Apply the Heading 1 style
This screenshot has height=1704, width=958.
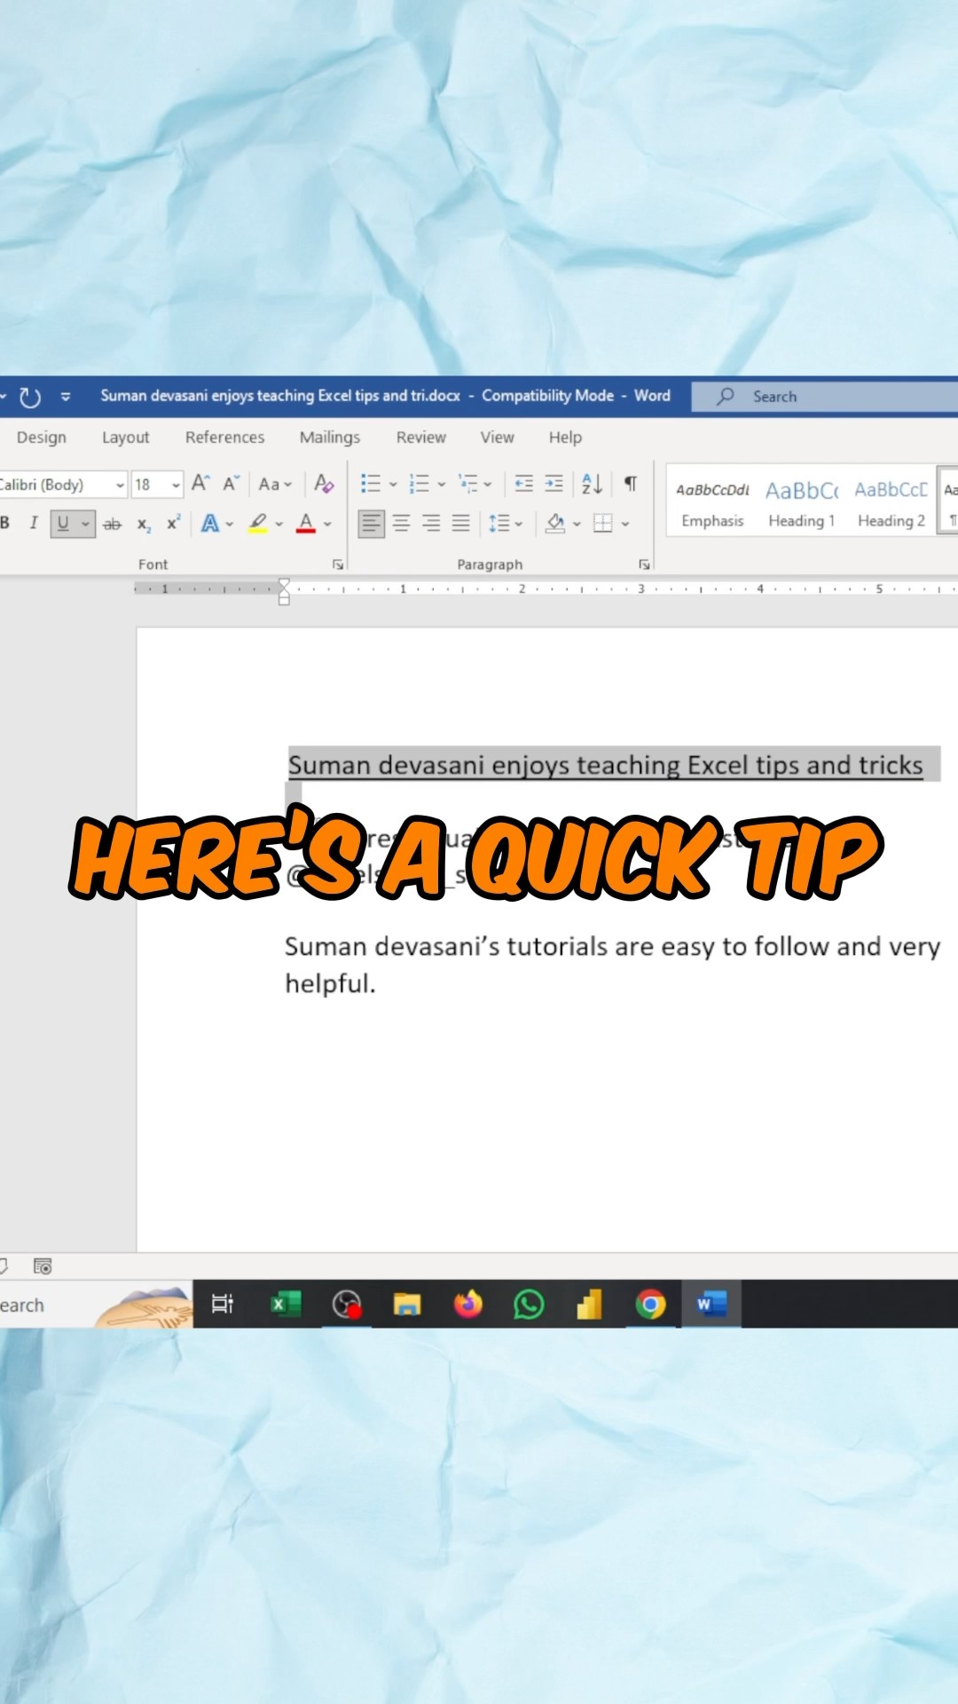point(802,503)
